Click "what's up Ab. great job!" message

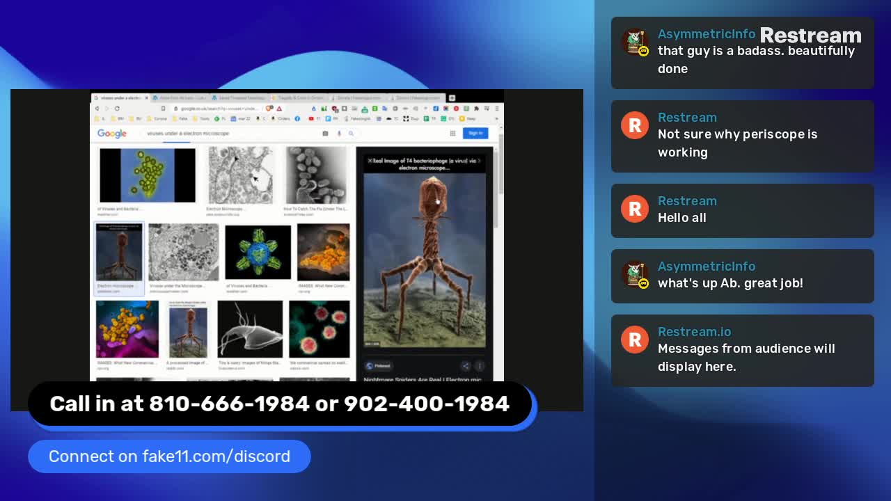[730, 283]
